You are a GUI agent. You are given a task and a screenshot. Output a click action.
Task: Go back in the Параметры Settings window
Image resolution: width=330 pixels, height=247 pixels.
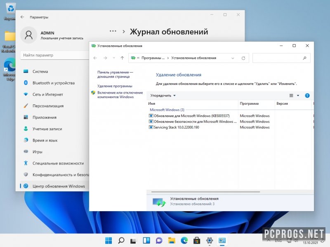click(23, 17)
